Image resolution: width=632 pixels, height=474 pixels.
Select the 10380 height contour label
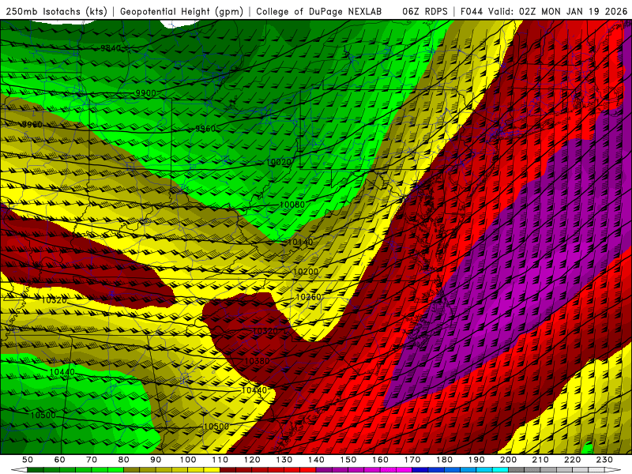click(x=257, y=361)
